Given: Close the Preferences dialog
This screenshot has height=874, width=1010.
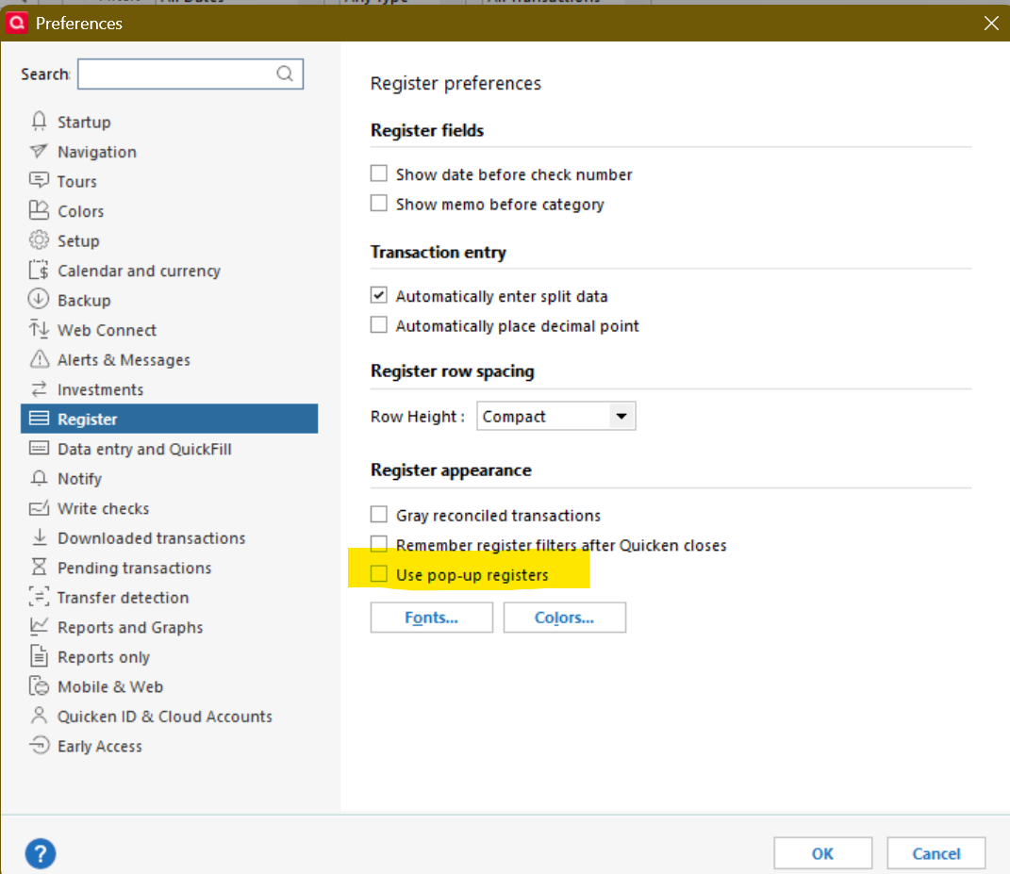Looking at the screenshot, I should coord(991,24).
